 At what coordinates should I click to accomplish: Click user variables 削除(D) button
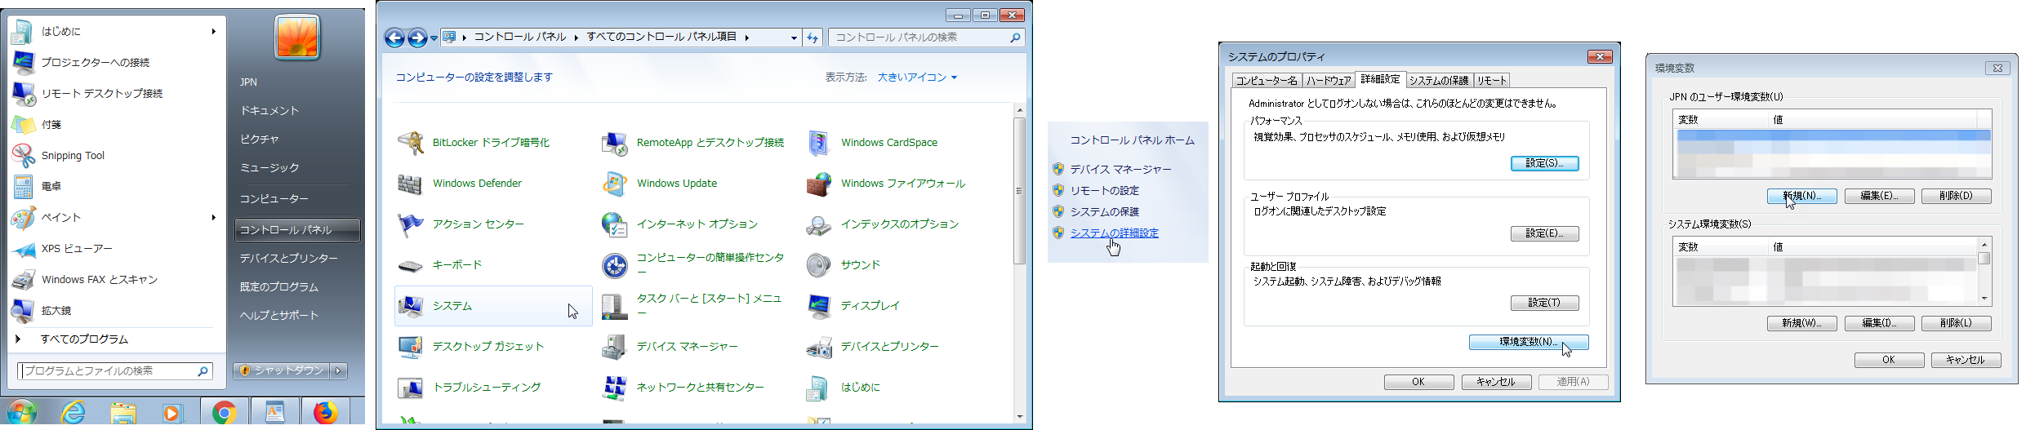(x=1956, y=196)
